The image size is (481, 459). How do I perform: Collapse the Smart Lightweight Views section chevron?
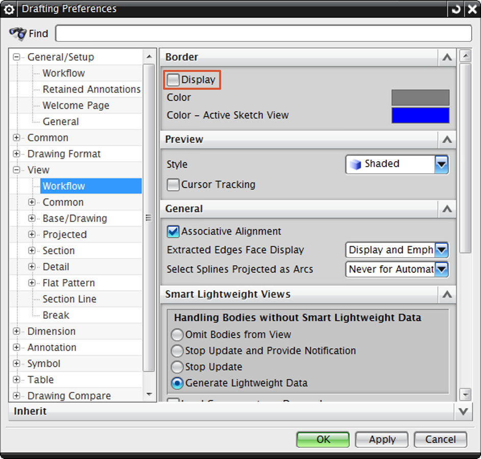(x=447, y=294)
